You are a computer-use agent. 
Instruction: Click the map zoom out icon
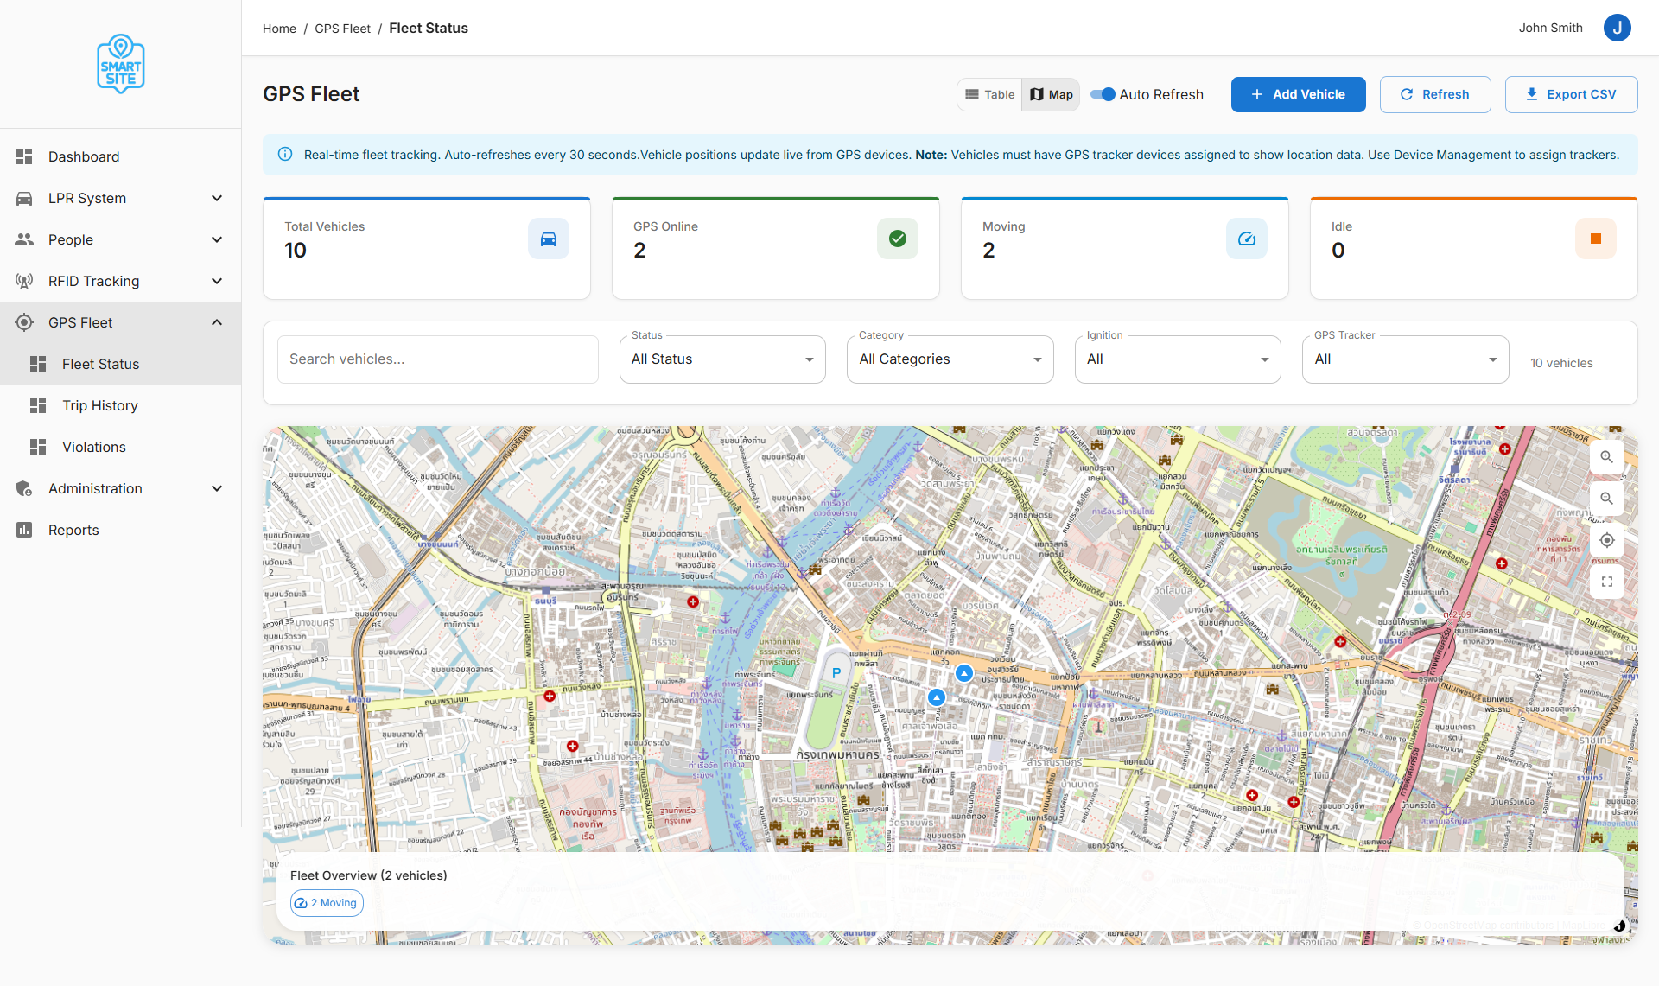(1606, 499)
